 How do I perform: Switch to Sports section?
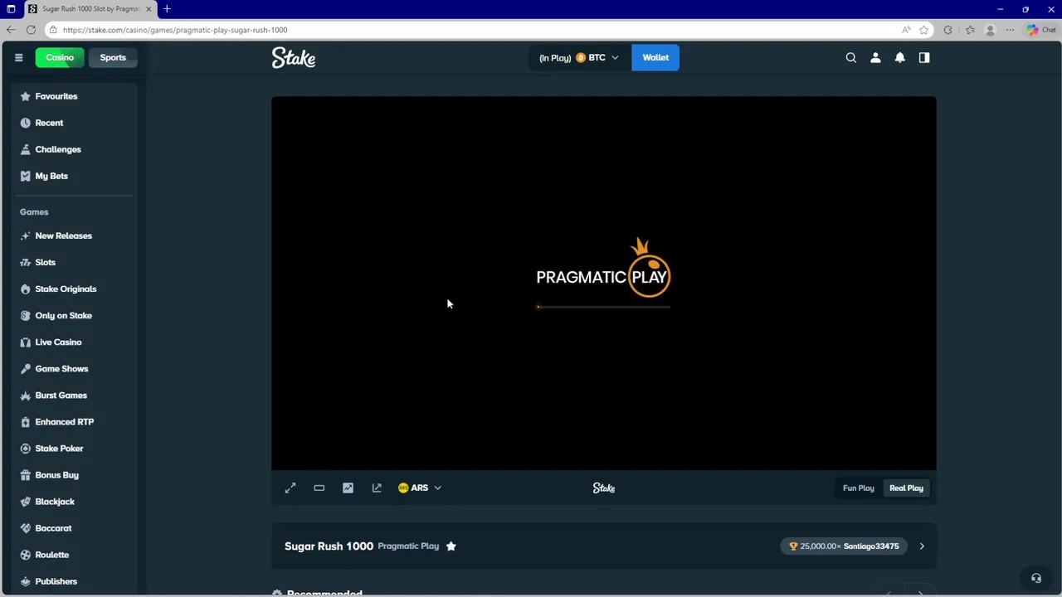113,57
